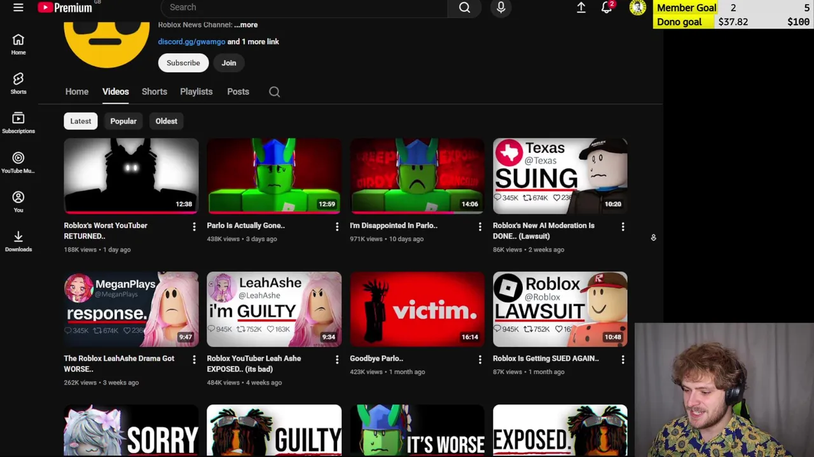The height and width of the screenshot is (457, 814).
Task: Switch to channel Shorts tab
Action: point(154,91)
